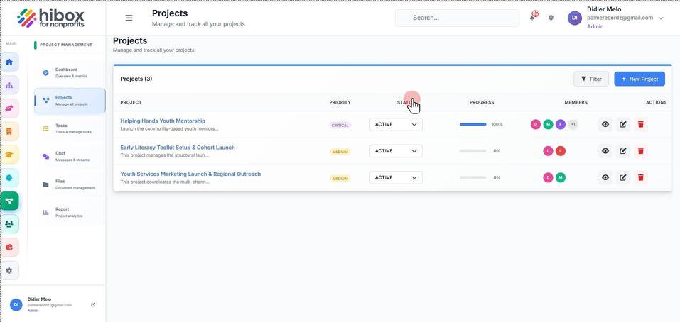This screenshot has height=322, width=680.
Task: Open Chat in Project Management menu
Action: [x=70, y=156]
